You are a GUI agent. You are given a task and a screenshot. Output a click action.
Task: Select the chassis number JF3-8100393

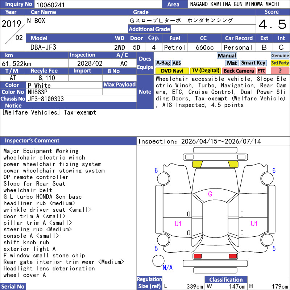click(46, 99)
